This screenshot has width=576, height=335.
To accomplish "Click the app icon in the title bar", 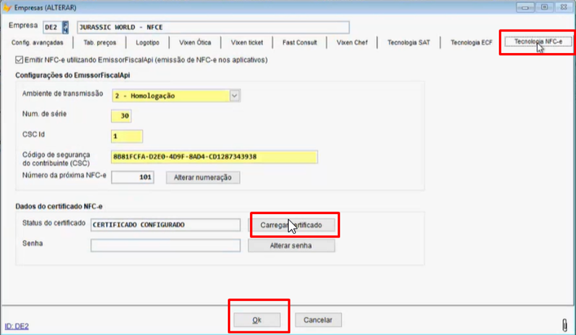I will coord(7,7).
